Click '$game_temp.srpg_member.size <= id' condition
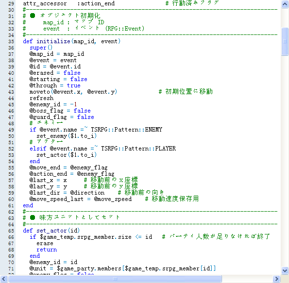 (96, 237)
